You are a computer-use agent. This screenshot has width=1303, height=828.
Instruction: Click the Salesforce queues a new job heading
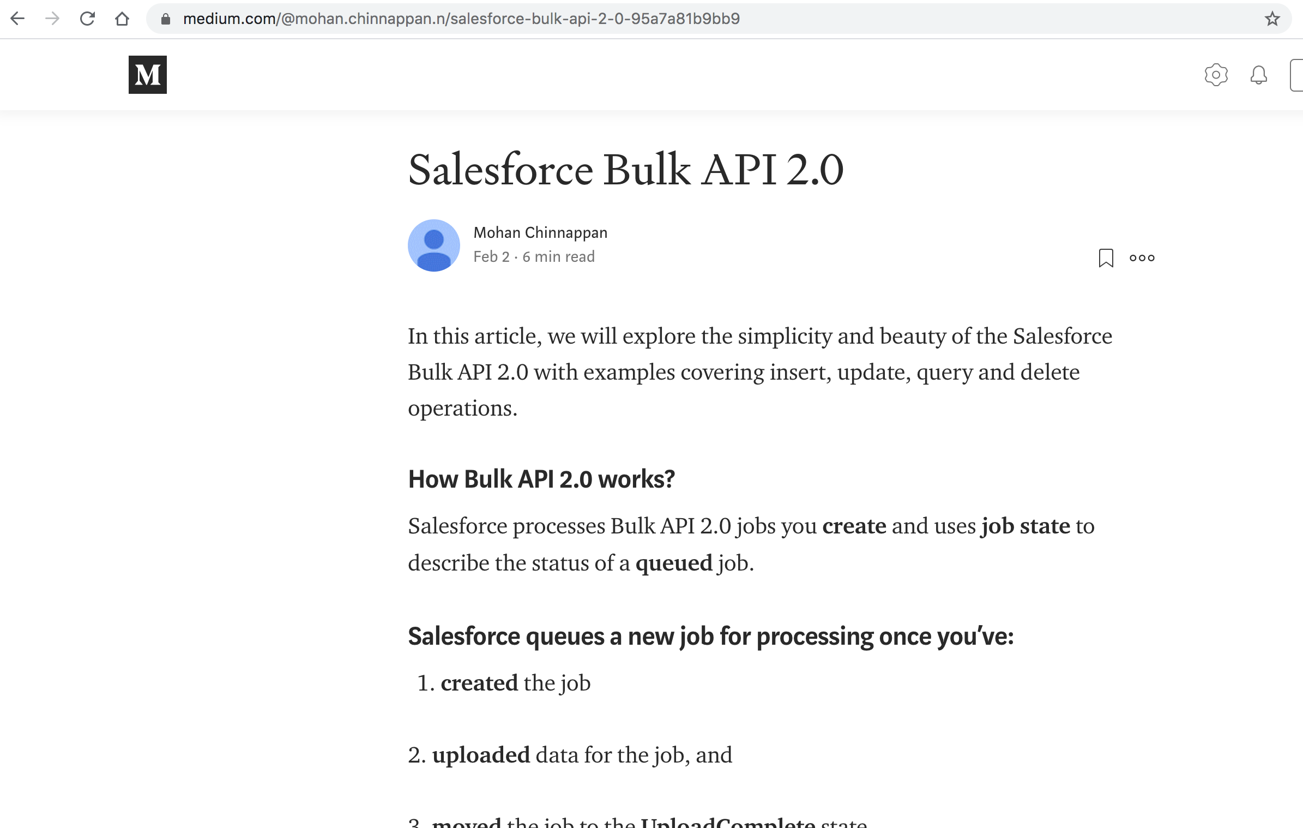[x=710, y=636]
